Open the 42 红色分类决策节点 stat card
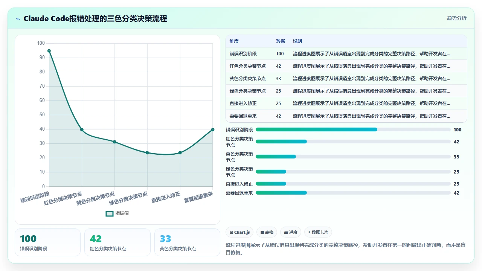Viewport: 482px width, 271px height. (x=117, y=242)
